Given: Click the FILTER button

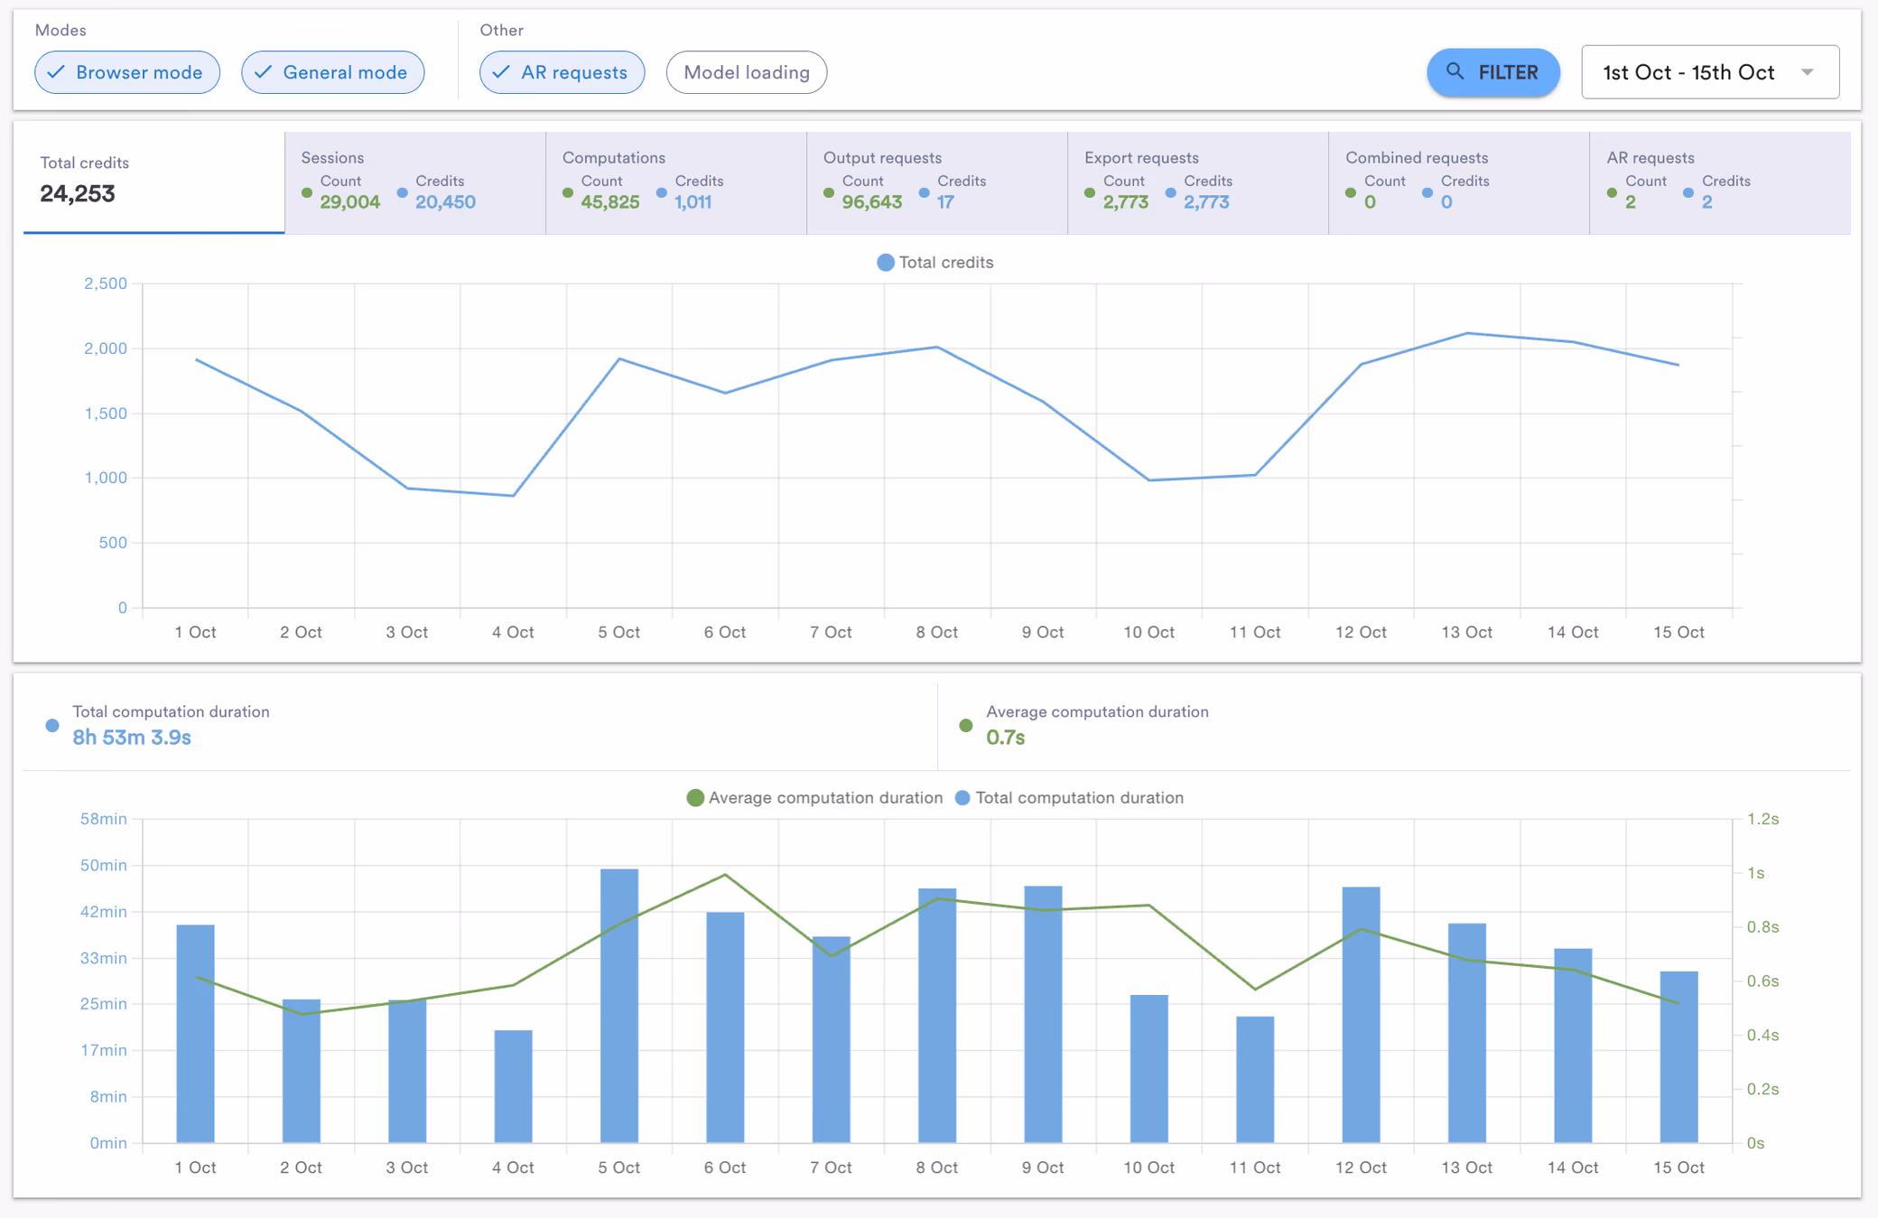Looking at the screenshot, I should pos(1492,72).
